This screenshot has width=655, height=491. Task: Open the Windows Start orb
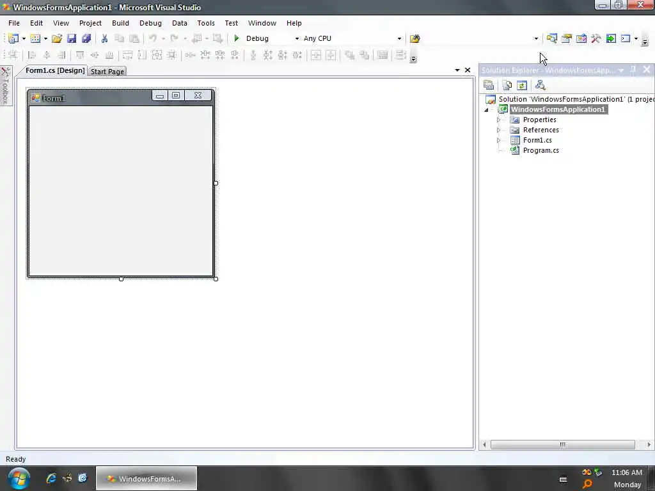19,478
